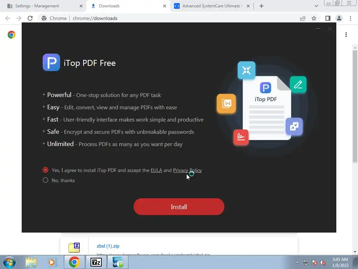Click the IObit installer taskbar button
358x269 pixels.
[x=118, y=262]
